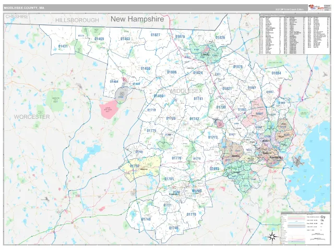The height and width of the screenshot is (250, 334).
Task: Click ZIP code label 01460
Action: click(x=159, y=96)
